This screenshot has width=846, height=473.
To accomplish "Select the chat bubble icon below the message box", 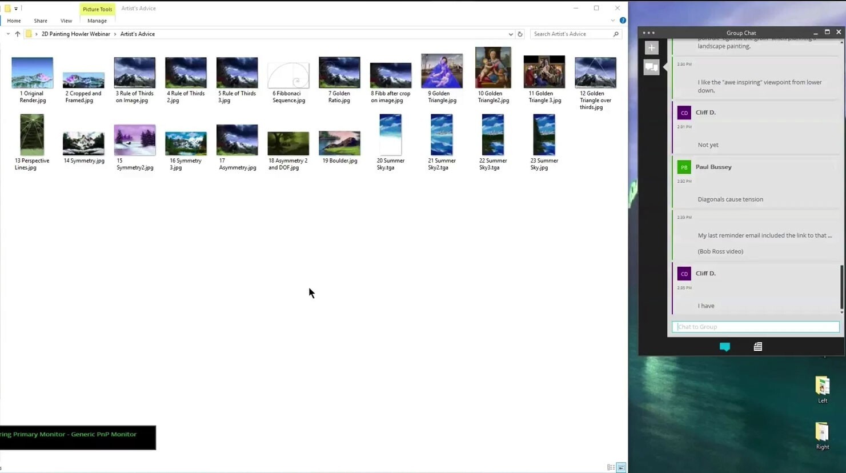I will click(724, 347).
